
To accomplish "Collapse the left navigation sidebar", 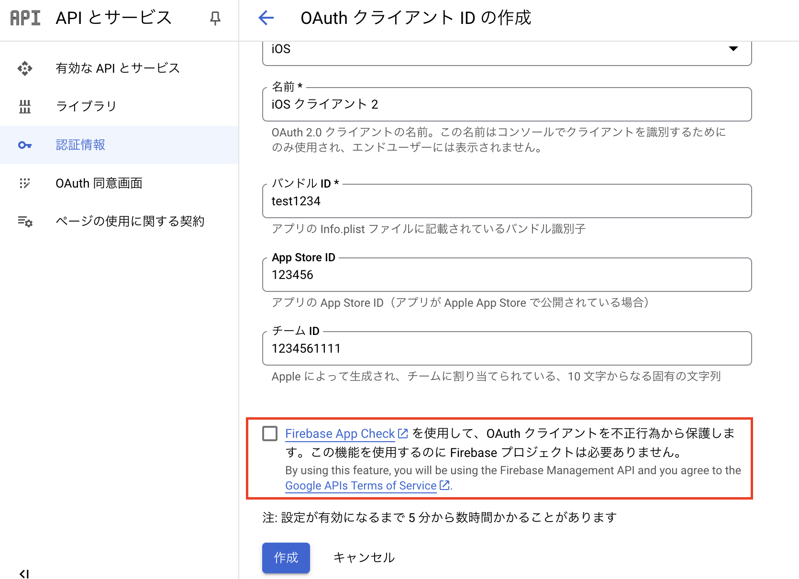I will coord(24,573).
